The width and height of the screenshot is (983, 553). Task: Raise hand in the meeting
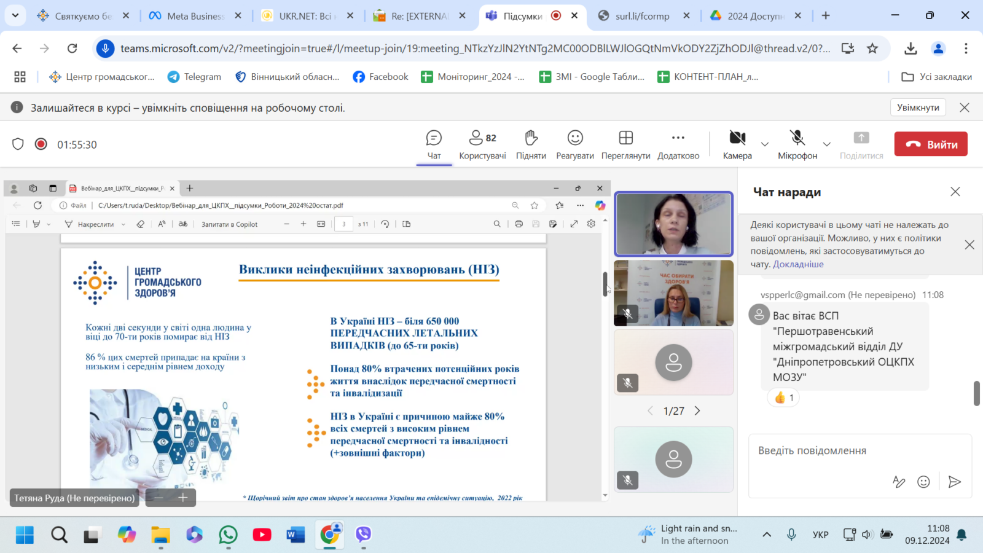531,144
